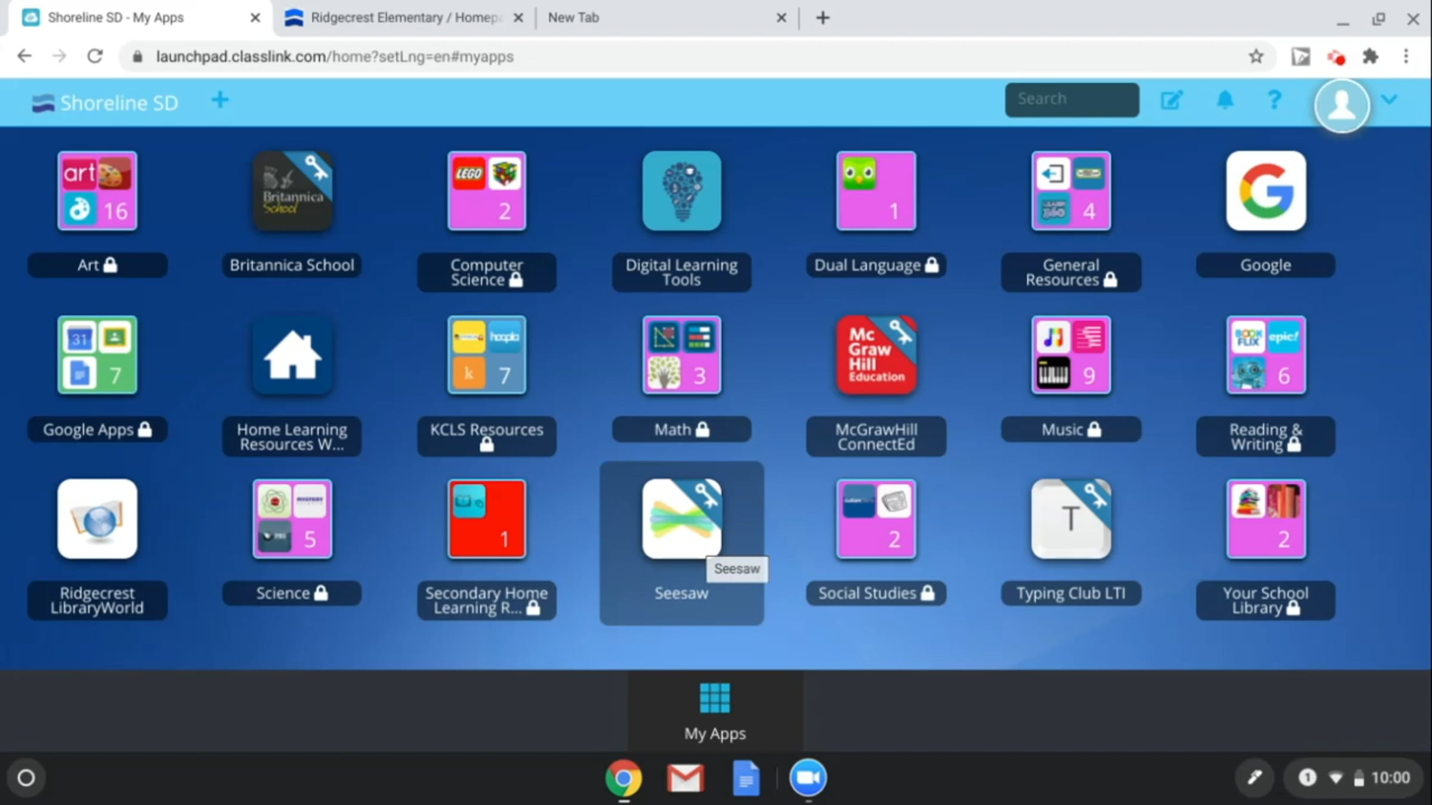Image resolution: width=1432 pixels, height=805 pixels.
Task: Open Digital Learning Tools lightbulb icon
Action: click(681, 191)
